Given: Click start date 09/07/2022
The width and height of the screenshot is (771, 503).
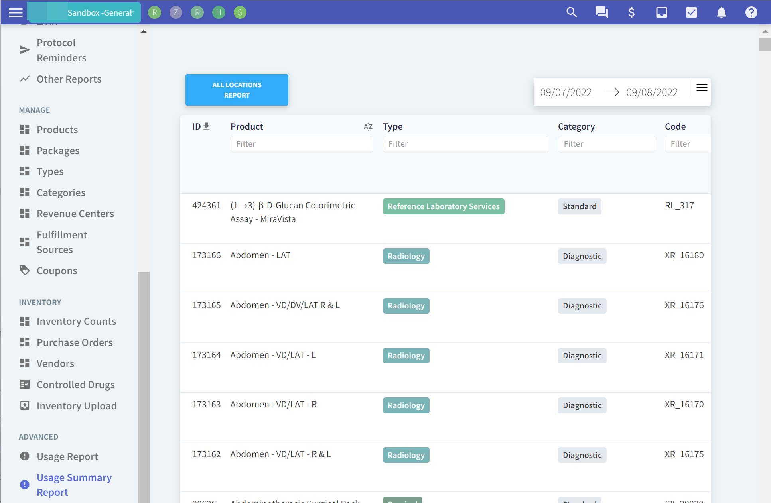Looking at the screenshot, I should click(566, 92).
